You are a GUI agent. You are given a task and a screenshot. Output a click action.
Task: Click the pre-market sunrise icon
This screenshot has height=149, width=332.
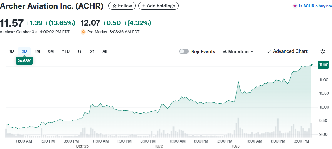pyautogui.click(x=83, y=32)
